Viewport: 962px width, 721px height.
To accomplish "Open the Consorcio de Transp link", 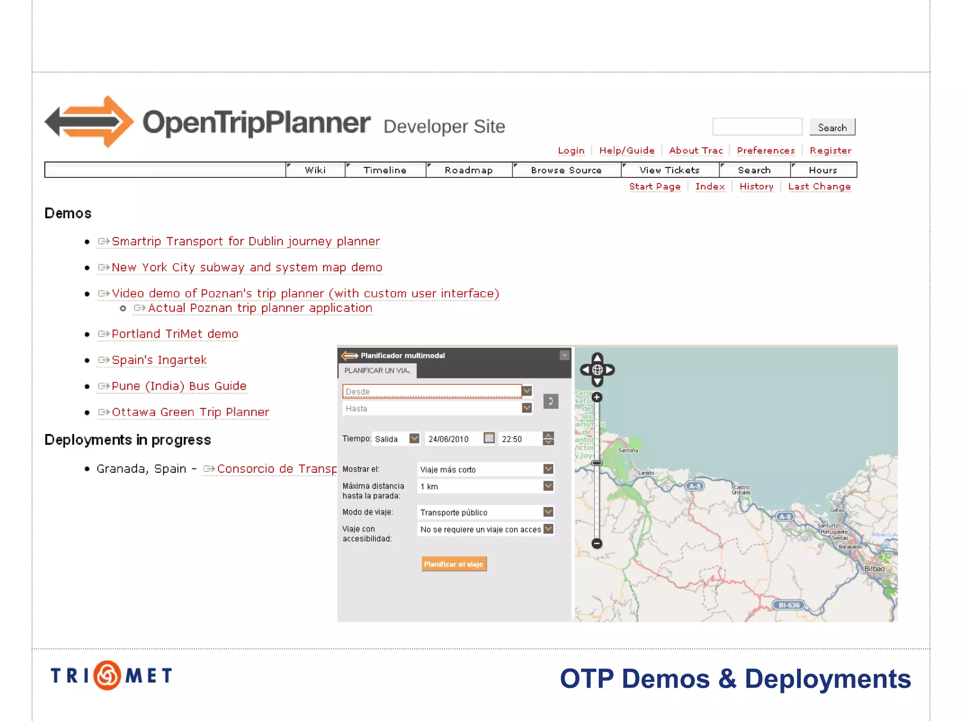I will (x=270, y=469).
